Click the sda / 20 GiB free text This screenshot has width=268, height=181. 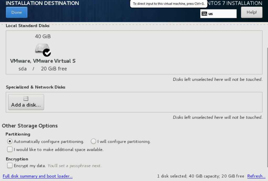tap(43, 69)
